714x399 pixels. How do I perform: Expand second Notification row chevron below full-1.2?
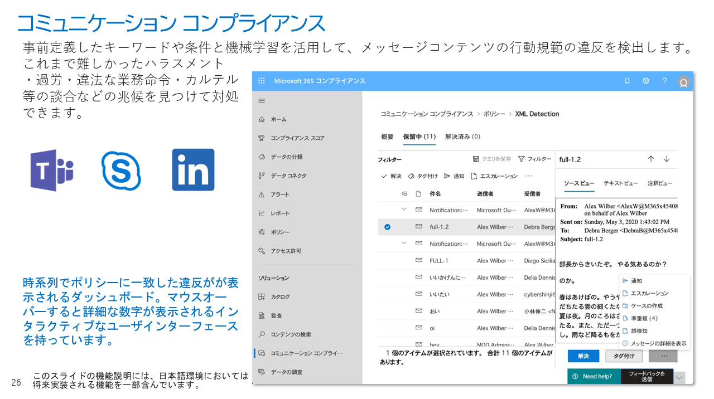click(404, 244)
